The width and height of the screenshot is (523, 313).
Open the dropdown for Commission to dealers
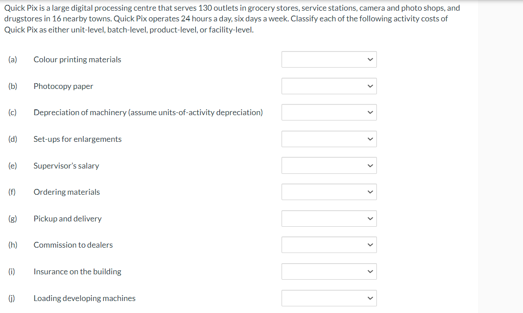point(329,245)
